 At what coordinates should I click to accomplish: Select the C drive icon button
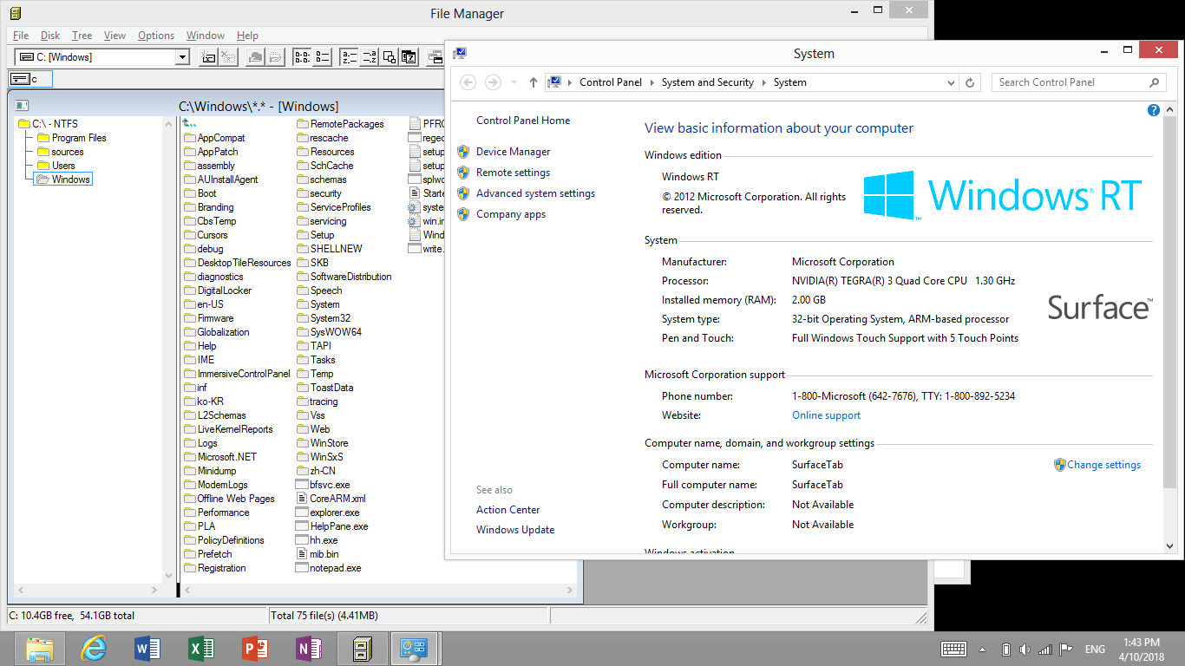click(30, 79)
